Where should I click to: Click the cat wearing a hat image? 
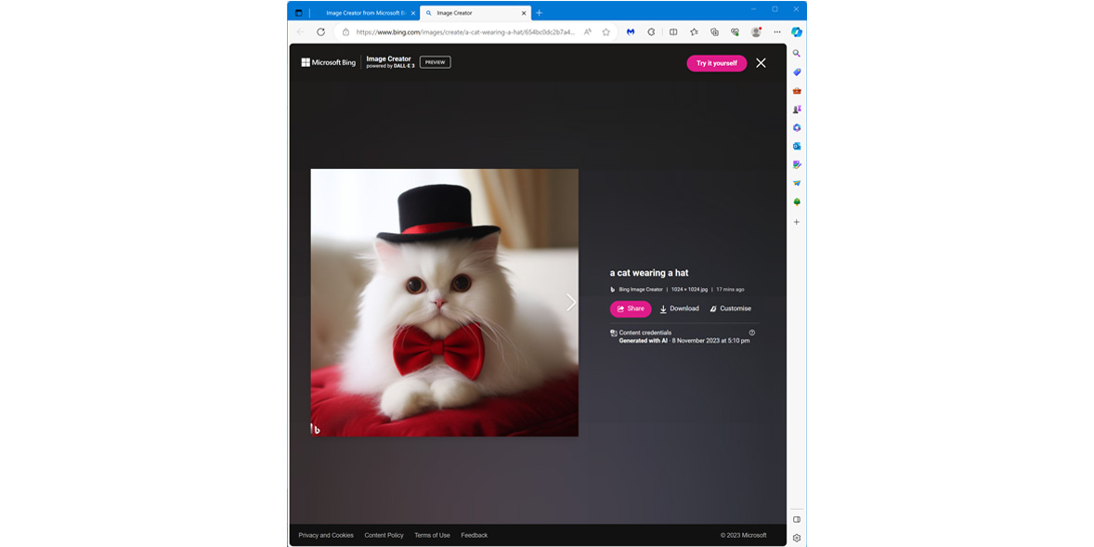[x=445, y=303]
